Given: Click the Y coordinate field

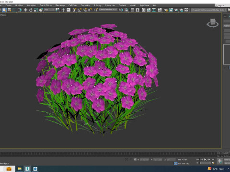Looking at the screenshot, I should pyautogui.click(x=158, y=160).
